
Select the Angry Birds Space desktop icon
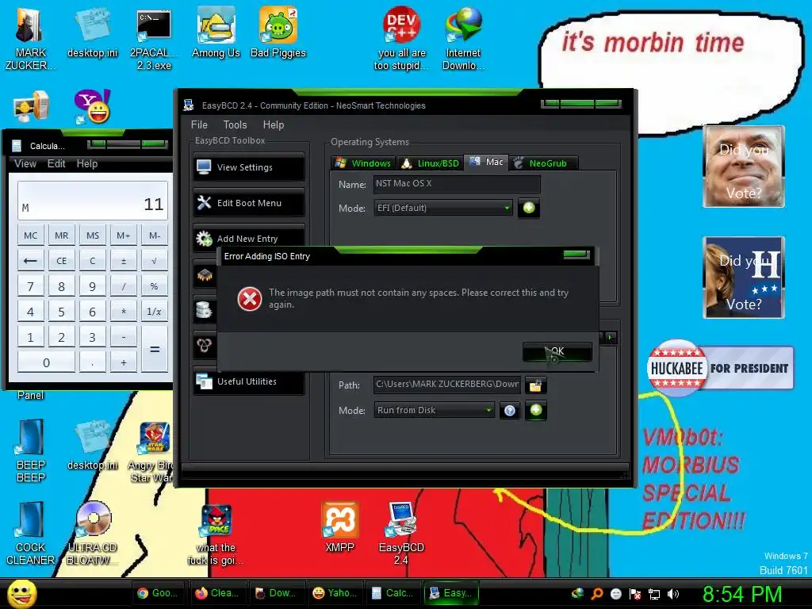(x=216, y=534)
